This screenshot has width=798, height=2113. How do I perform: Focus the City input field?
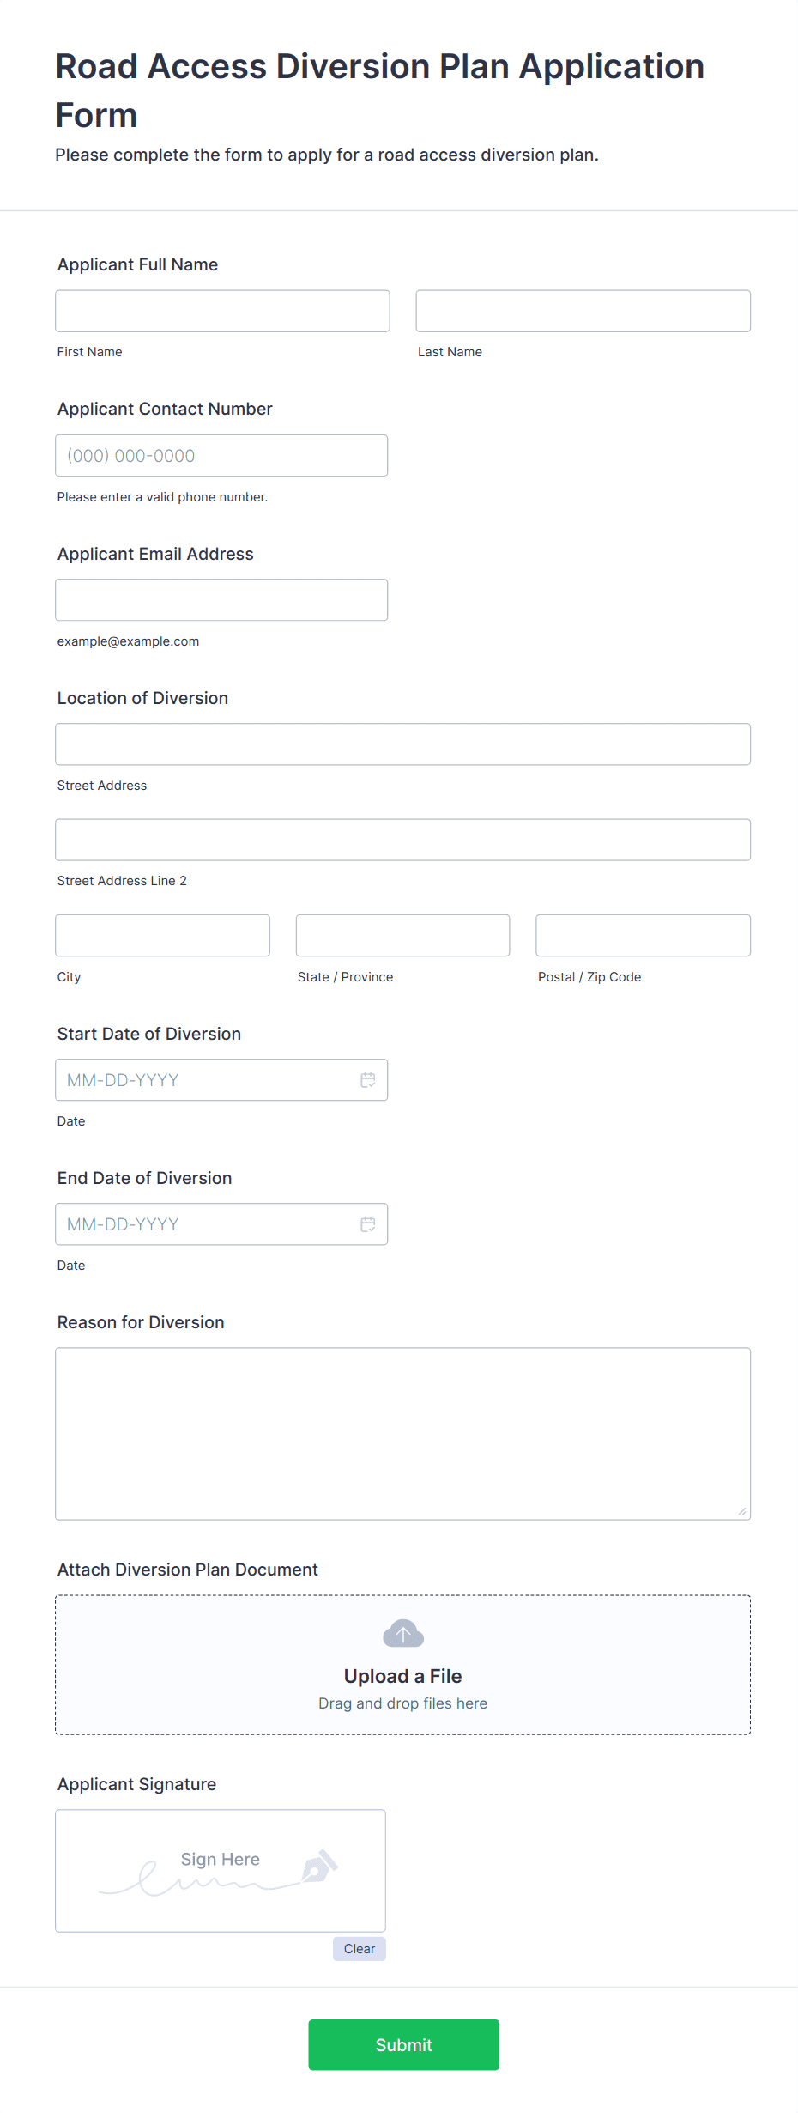162,935
